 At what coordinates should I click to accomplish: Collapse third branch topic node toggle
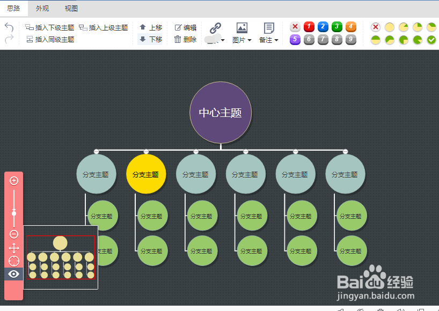196,151
